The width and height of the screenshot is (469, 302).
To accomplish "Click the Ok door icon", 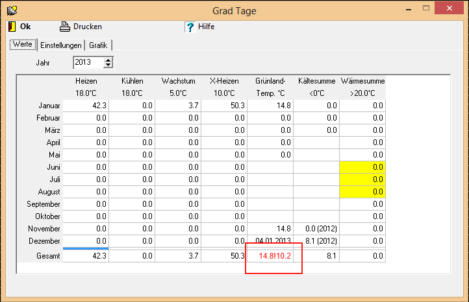I will click(12, 27).
